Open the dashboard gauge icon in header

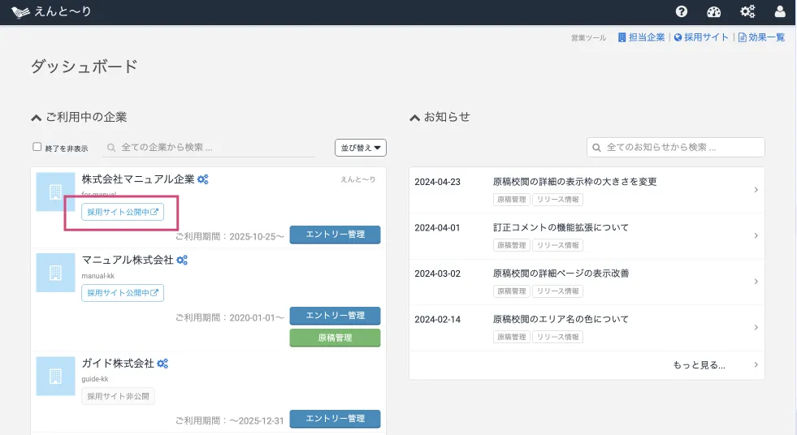pyautogui.click(x=714, y=11)
